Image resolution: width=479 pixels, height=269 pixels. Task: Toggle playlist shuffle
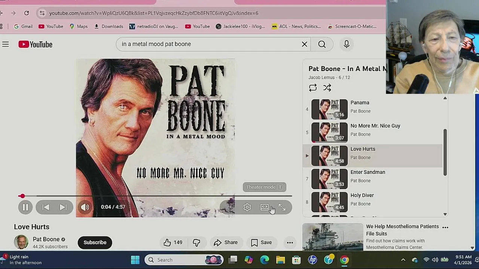pos(327,88)
